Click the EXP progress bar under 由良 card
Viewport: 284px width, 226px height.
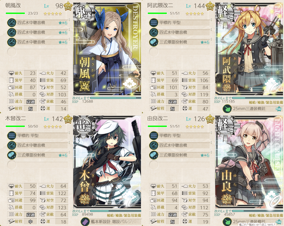[x=258, y=211]
